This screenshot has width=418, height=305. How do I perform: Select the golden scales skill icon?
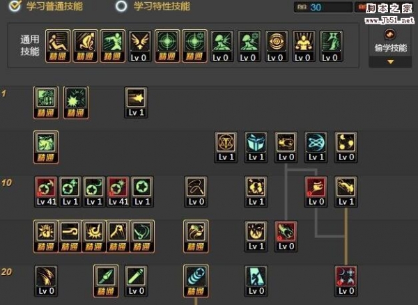coord(226,147)
